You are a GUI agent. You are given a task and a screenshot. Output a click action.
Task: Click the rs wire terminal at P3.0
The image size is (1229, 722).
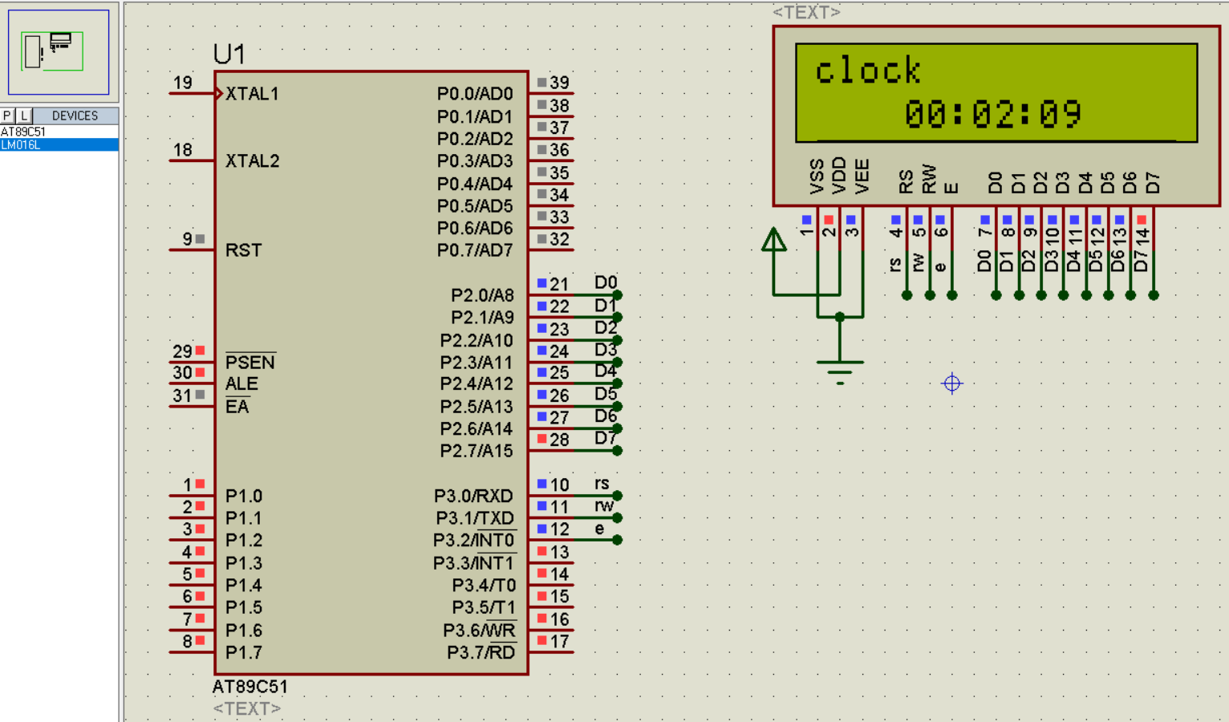617,496
